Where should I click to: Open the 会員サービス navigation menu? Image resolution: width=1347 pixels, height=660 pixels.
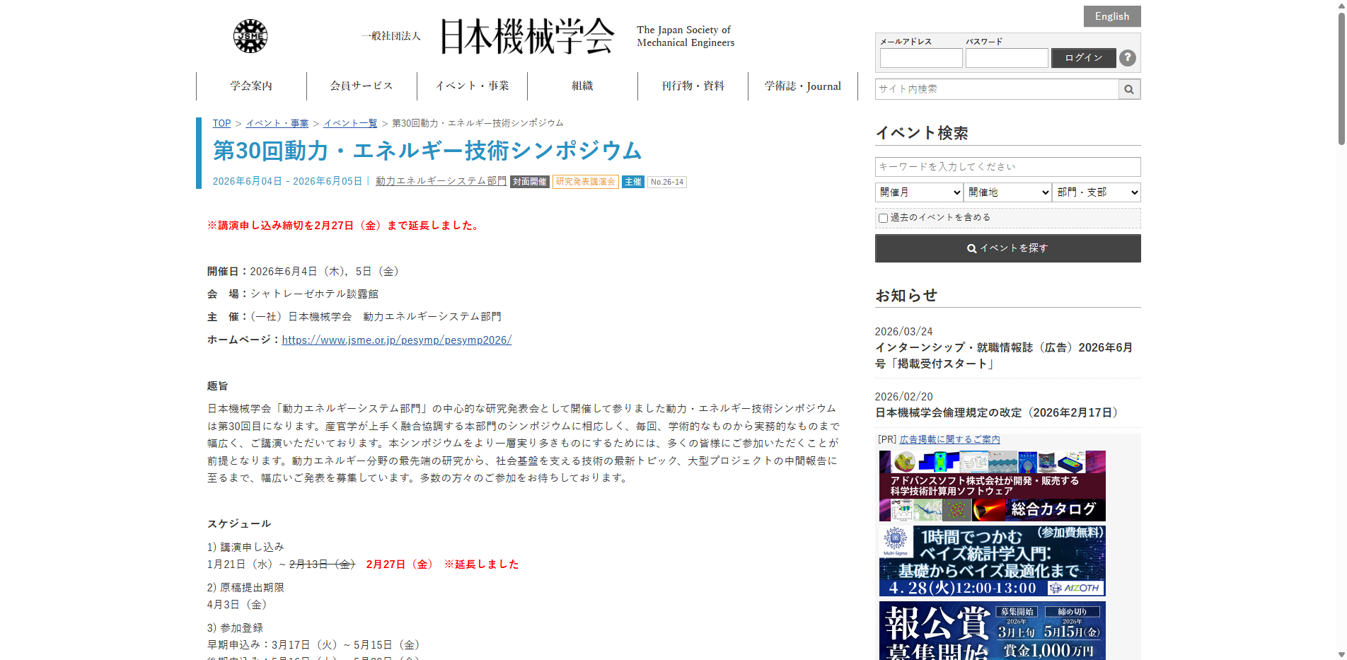361,86
